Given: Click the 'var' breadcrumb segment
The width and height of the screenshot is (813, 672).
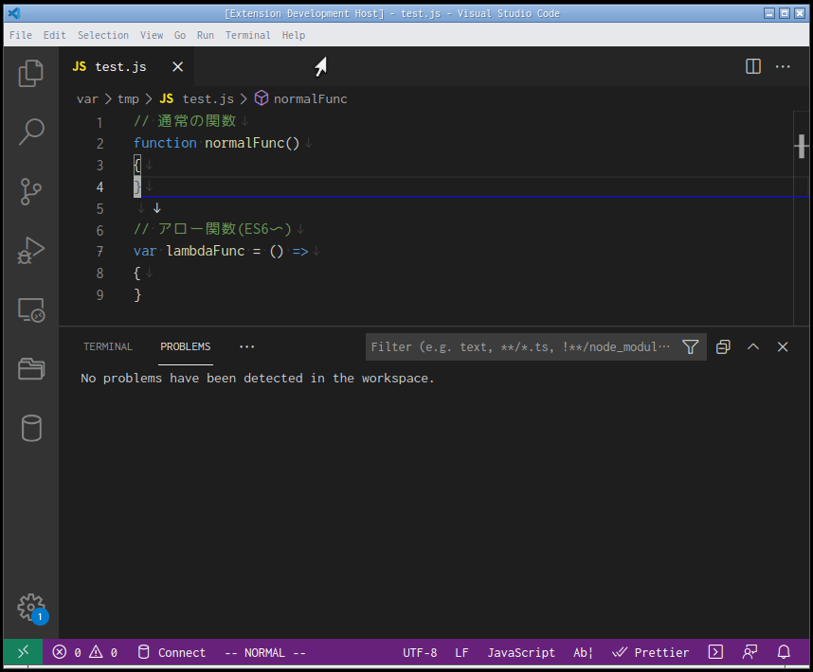Looking at the screenshot, I should pyautogui.click(x=87, y=98).
